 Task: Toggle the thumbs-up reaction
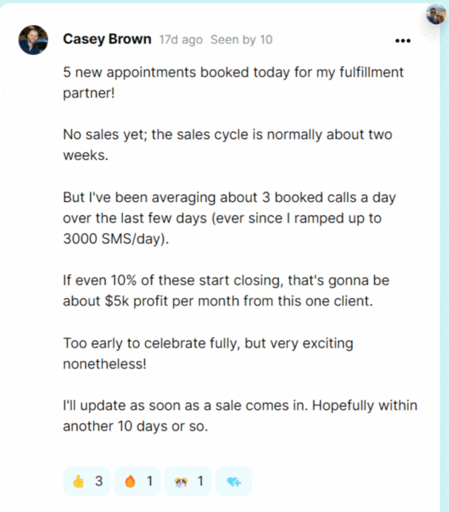point(87,482)
